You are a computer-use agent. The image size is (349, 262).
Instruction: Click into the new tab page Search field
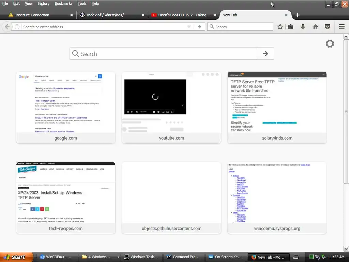coord(163,54)
